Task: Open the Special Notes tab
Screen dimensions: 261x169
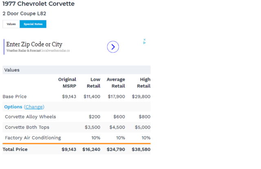Action: tap(33, 24)
